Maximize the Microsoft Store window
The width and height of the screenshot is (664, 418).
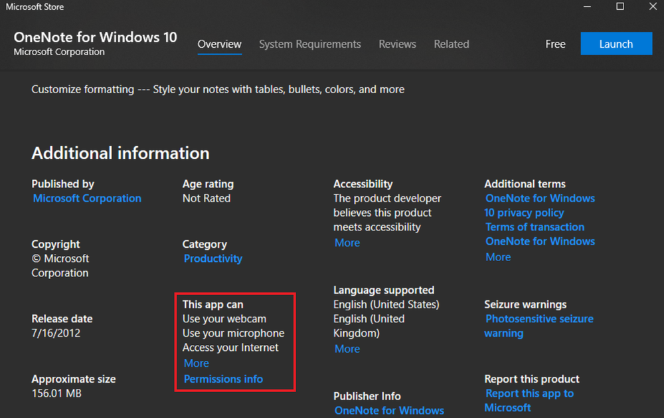tap(620, 7)
